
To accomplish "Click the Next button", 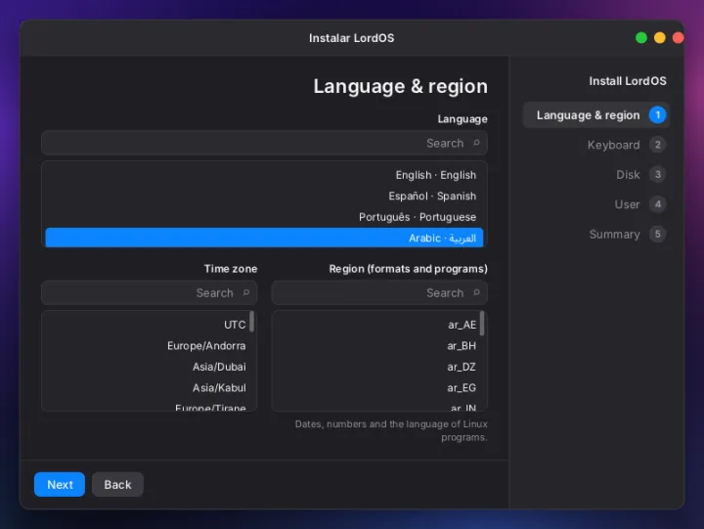I will click(60, 484).
